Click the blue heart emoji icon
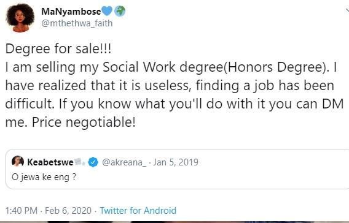The width and height of the screenshot is (349, 223). [x=107, y=11]
